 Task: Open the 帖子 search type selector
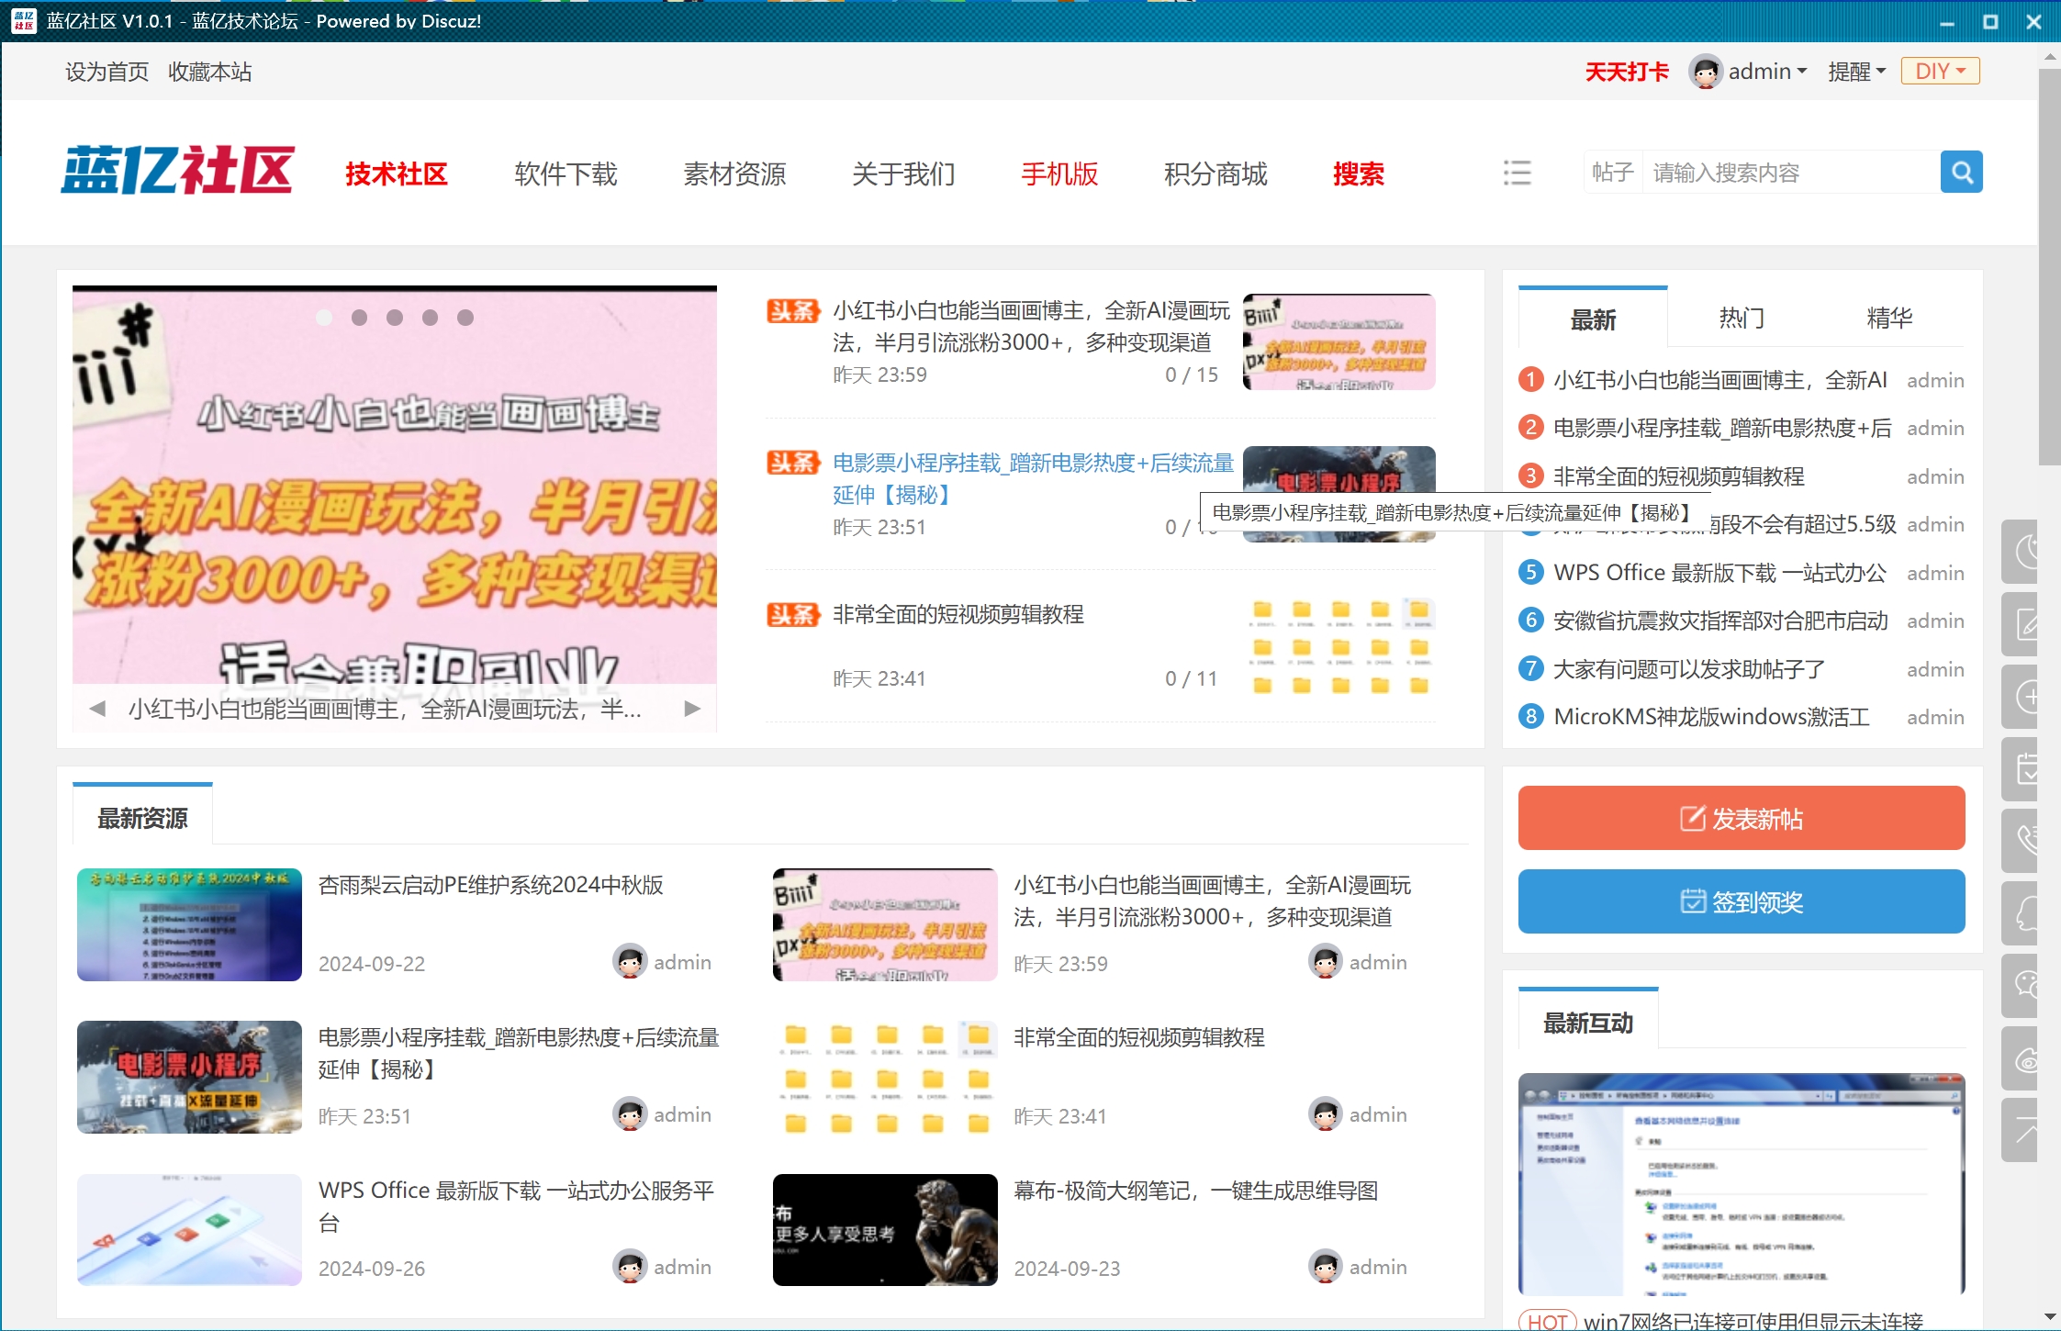1613,173
